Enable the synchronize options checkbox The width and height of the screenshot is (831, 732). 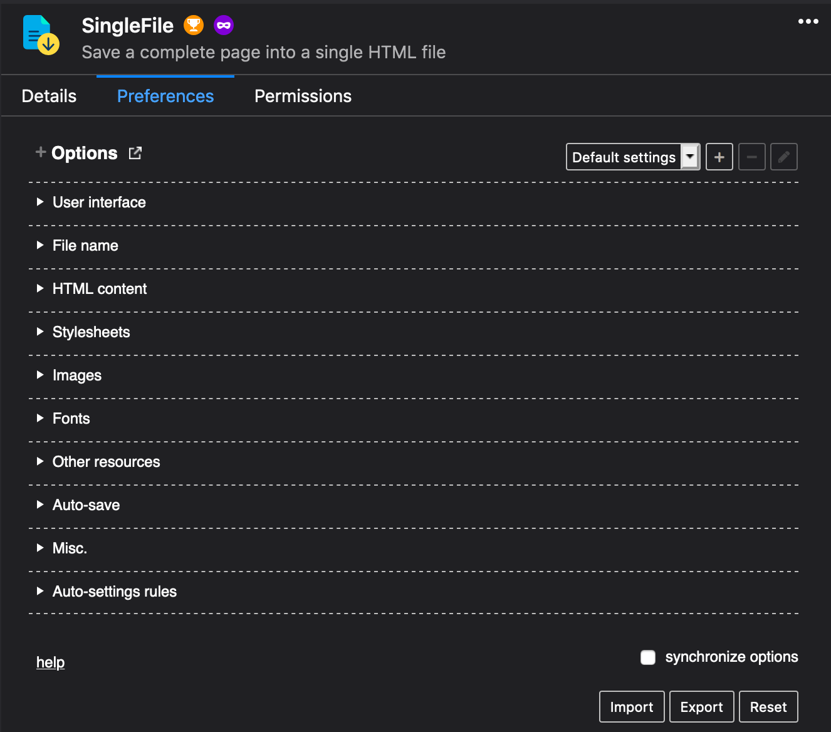click(x=648, y=657)
